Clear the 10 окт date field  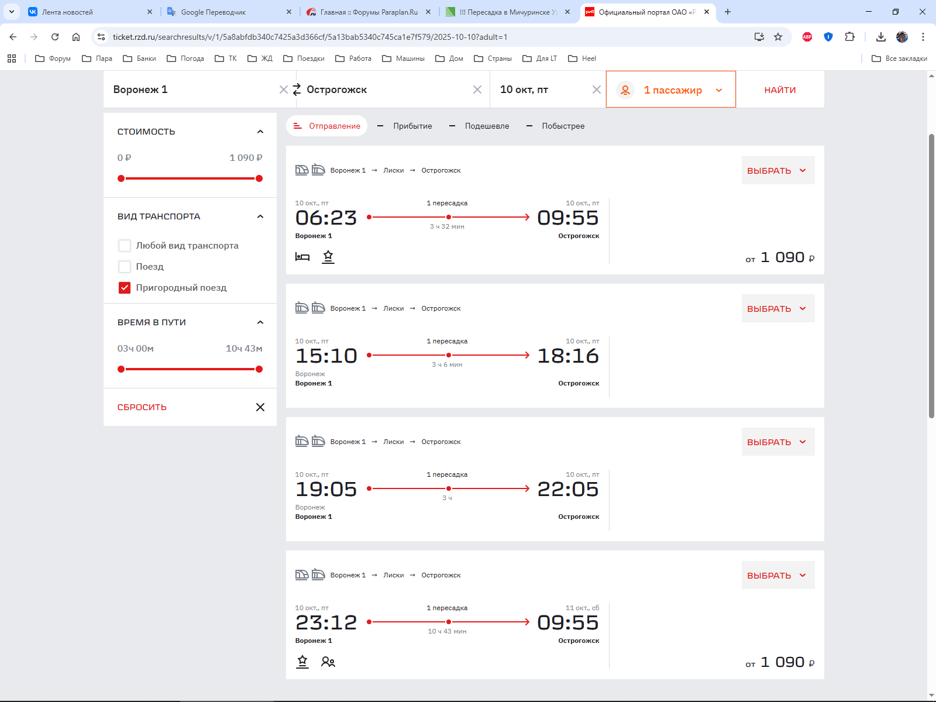click(596, 90)
